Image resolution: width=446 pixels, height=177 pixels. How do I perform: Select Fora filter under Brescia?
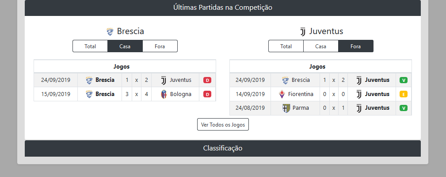tap(160, 46)
